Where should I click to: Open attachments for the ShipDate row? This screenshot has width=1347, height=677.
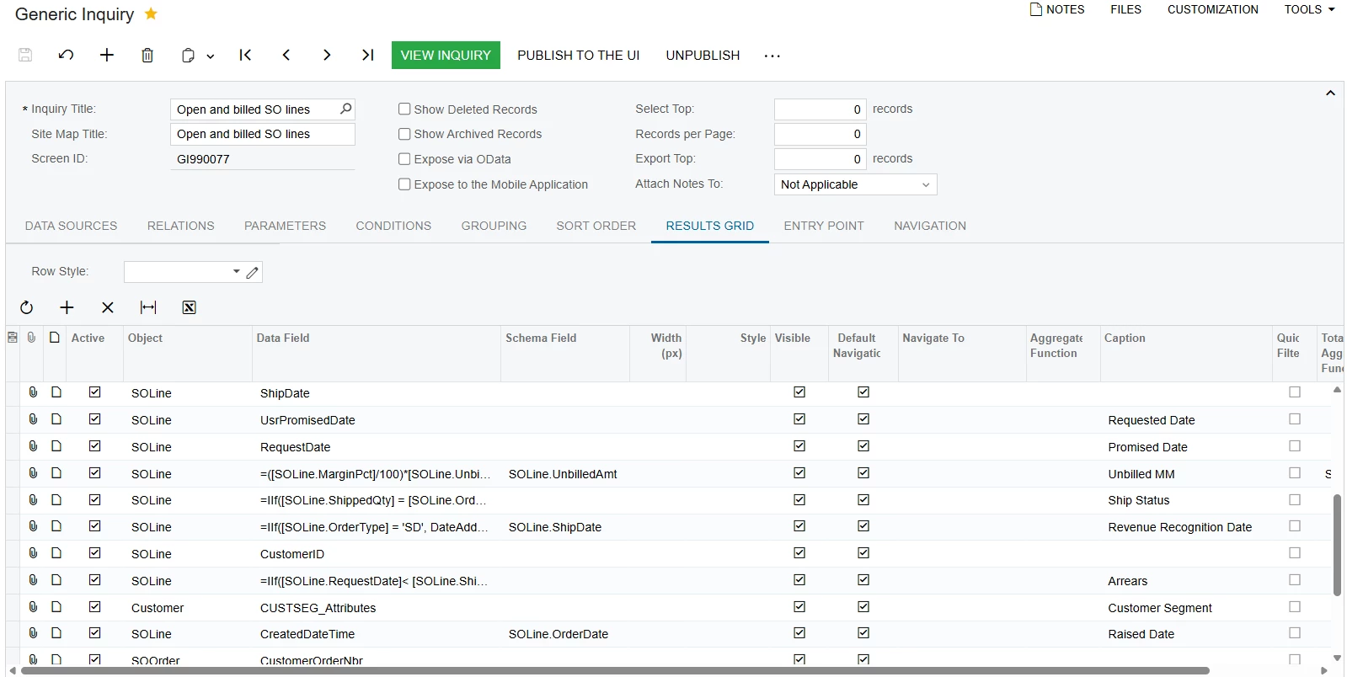point(33,392)
